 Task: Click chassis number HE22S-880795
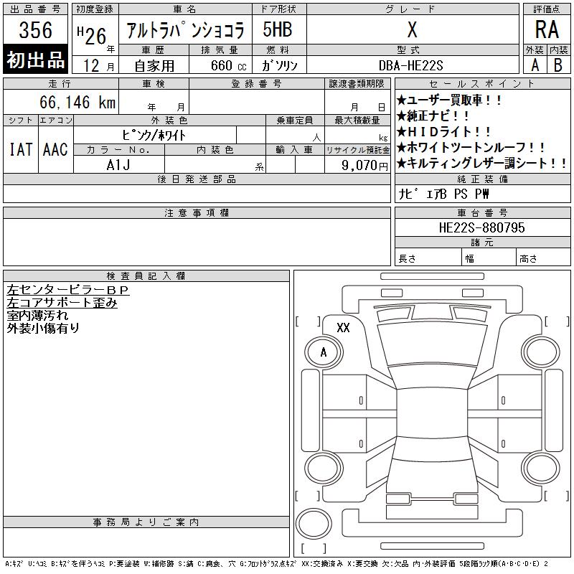(x=481, y=228)
